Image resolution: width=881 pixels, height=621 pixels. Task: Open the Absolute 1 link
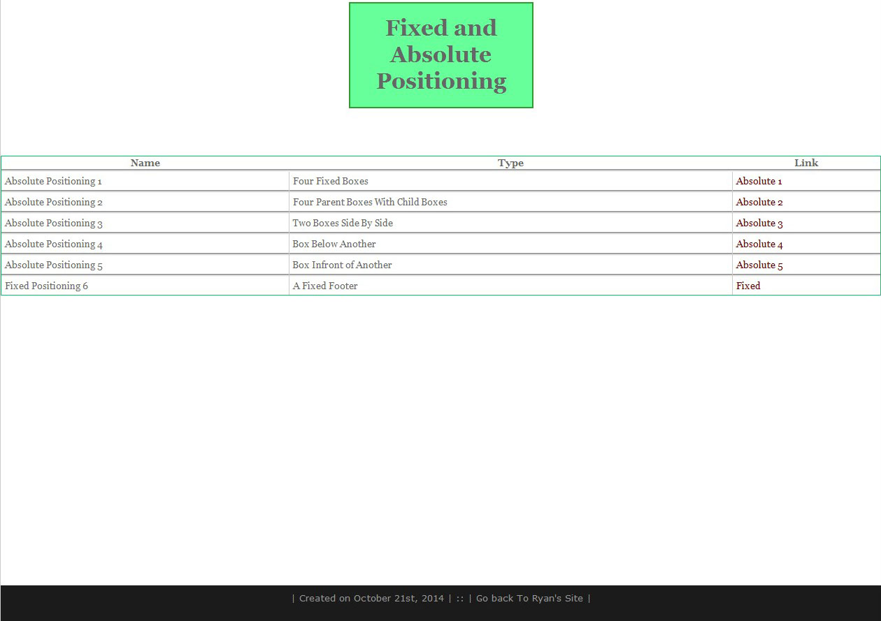point(759,181)
